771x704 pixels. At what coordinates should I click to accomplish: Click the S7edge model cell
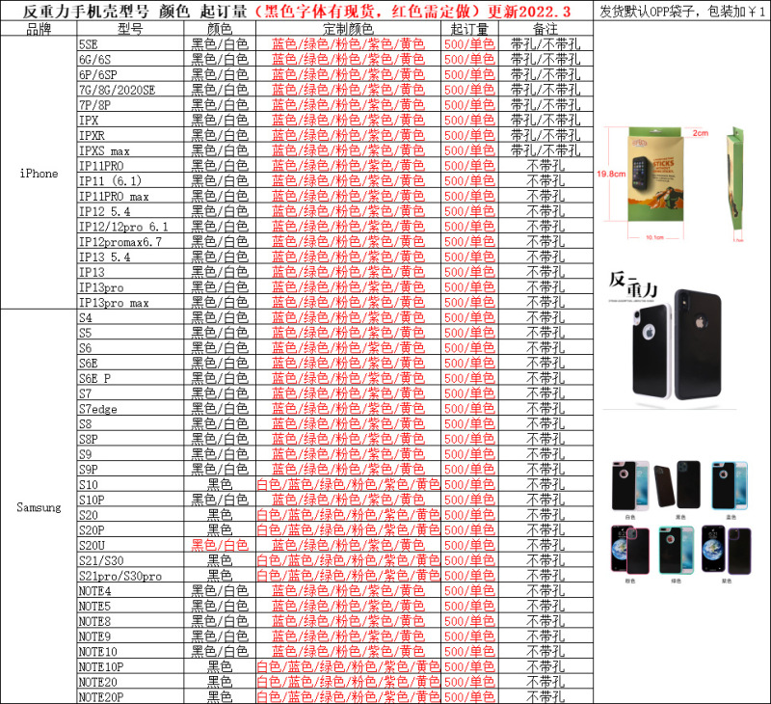coord(130,408)
